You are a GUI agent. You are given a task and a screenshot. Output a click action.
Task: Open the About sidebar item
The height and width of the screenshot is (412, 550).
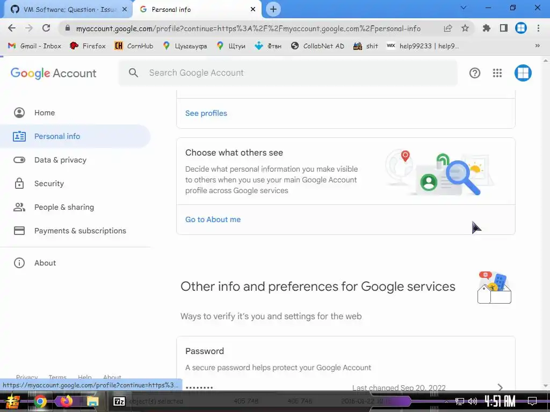(75, 263)
